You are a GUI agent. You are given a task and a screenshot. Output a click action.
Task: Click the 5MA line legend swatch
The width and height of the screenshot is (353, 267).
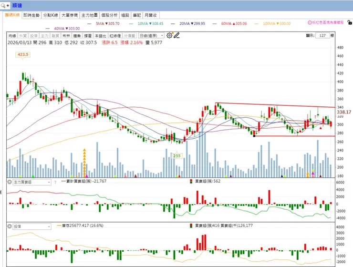point(89,24)
